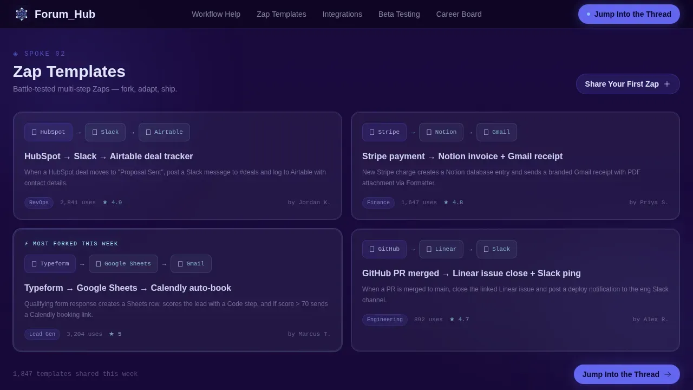Select the Gmail chip in the Stripe card
Viewport: 693px width, 390px height.
tap(496, 132)
